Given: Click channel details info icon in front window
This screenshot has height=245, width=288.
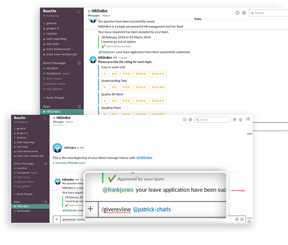Looking at the screenshot, I should click(184, 119).
